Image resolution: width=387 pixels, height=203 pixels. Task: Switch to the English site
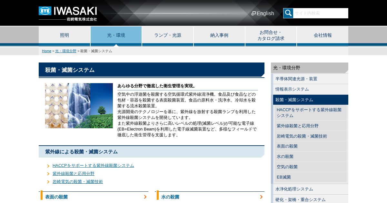[265, 14]
